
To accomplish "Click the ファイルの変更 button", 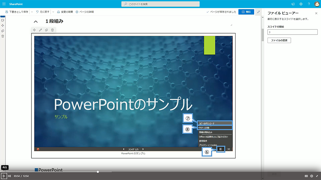I will [279, 40].
